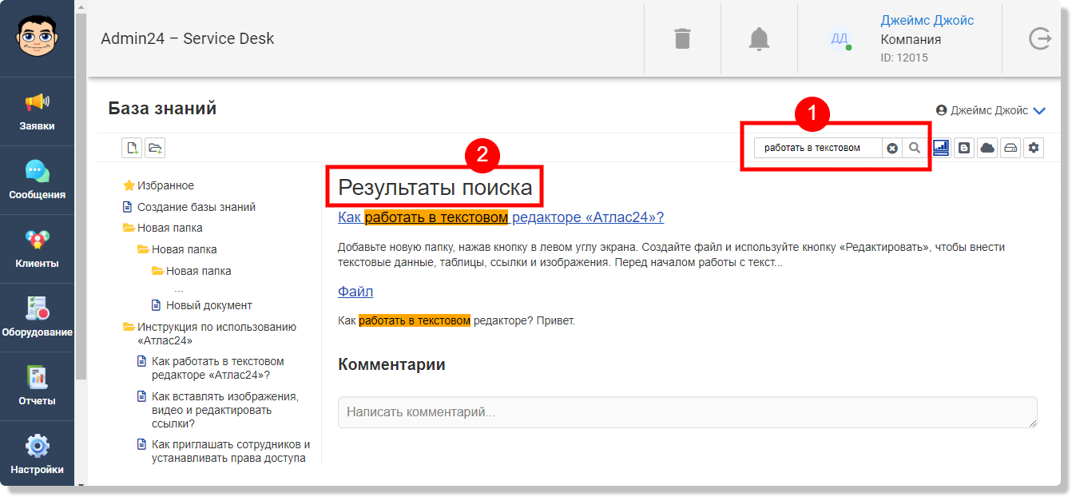Click the Комментарии heading
Viewport: 1072px width, 497px height.
391,364
